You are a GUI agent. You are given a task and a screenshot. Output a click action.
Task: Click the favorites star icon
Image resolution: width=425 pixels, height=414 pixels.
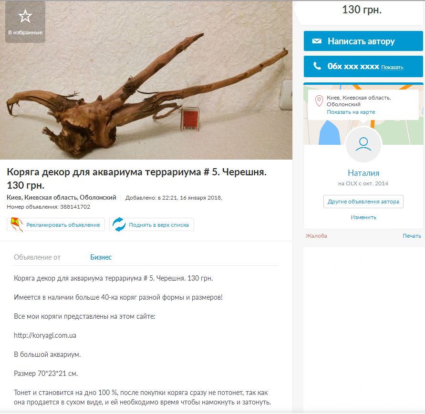25,17
